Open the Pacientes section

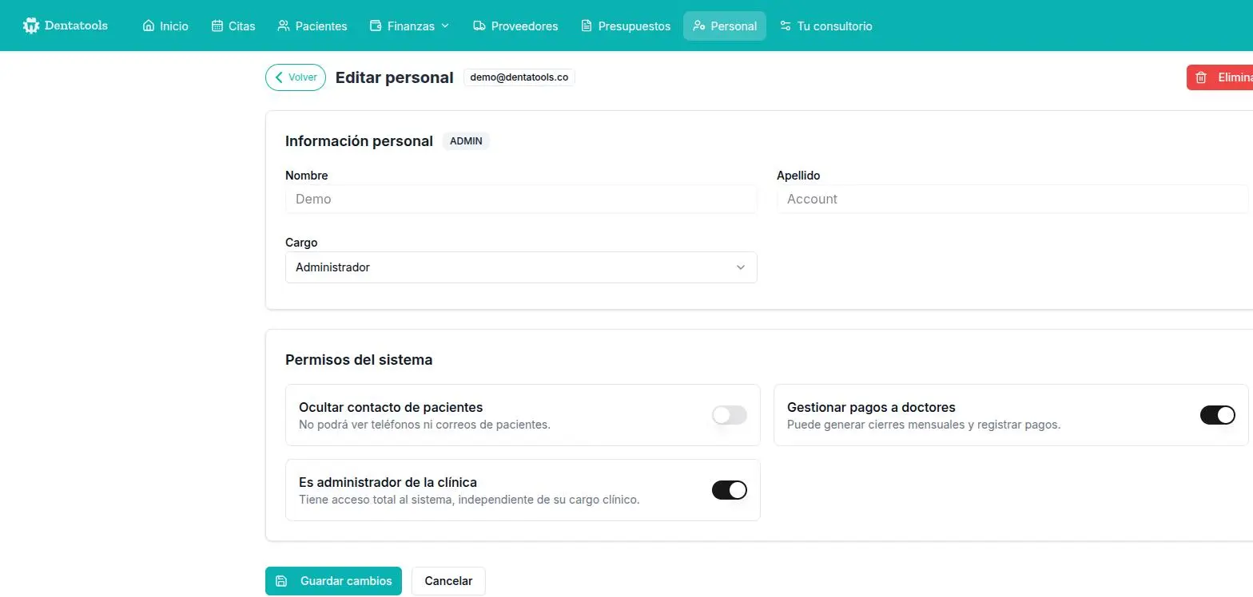(312, 26)
